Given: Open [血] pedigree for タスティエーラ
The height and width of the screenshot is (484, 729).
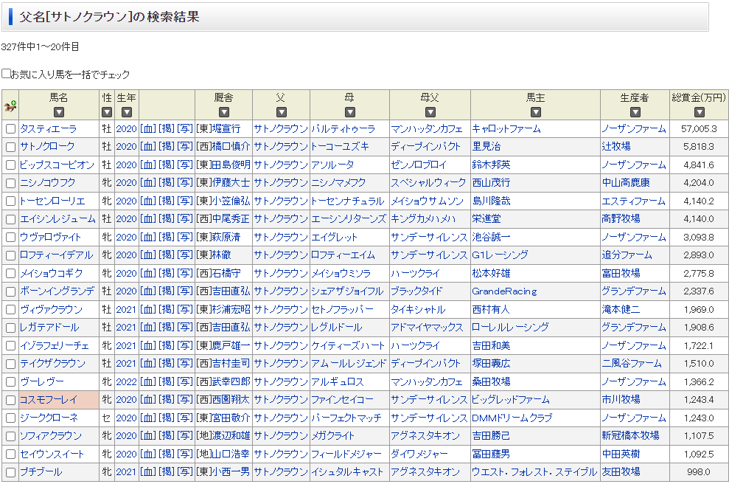Looking at the screenshot, I should 147,129.
